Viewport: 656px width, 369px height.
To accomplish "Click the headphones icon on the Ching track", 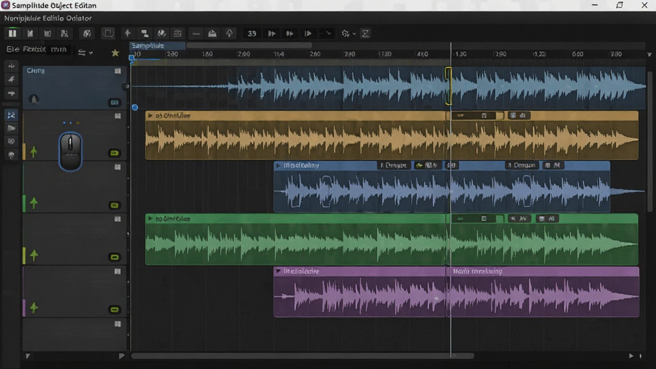I will tap(33, 99).
